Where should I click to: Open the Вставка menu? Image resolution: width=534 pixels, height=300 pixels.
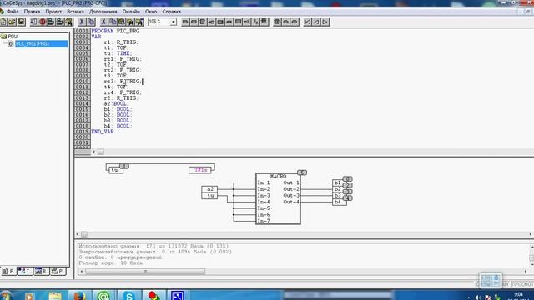75,11
